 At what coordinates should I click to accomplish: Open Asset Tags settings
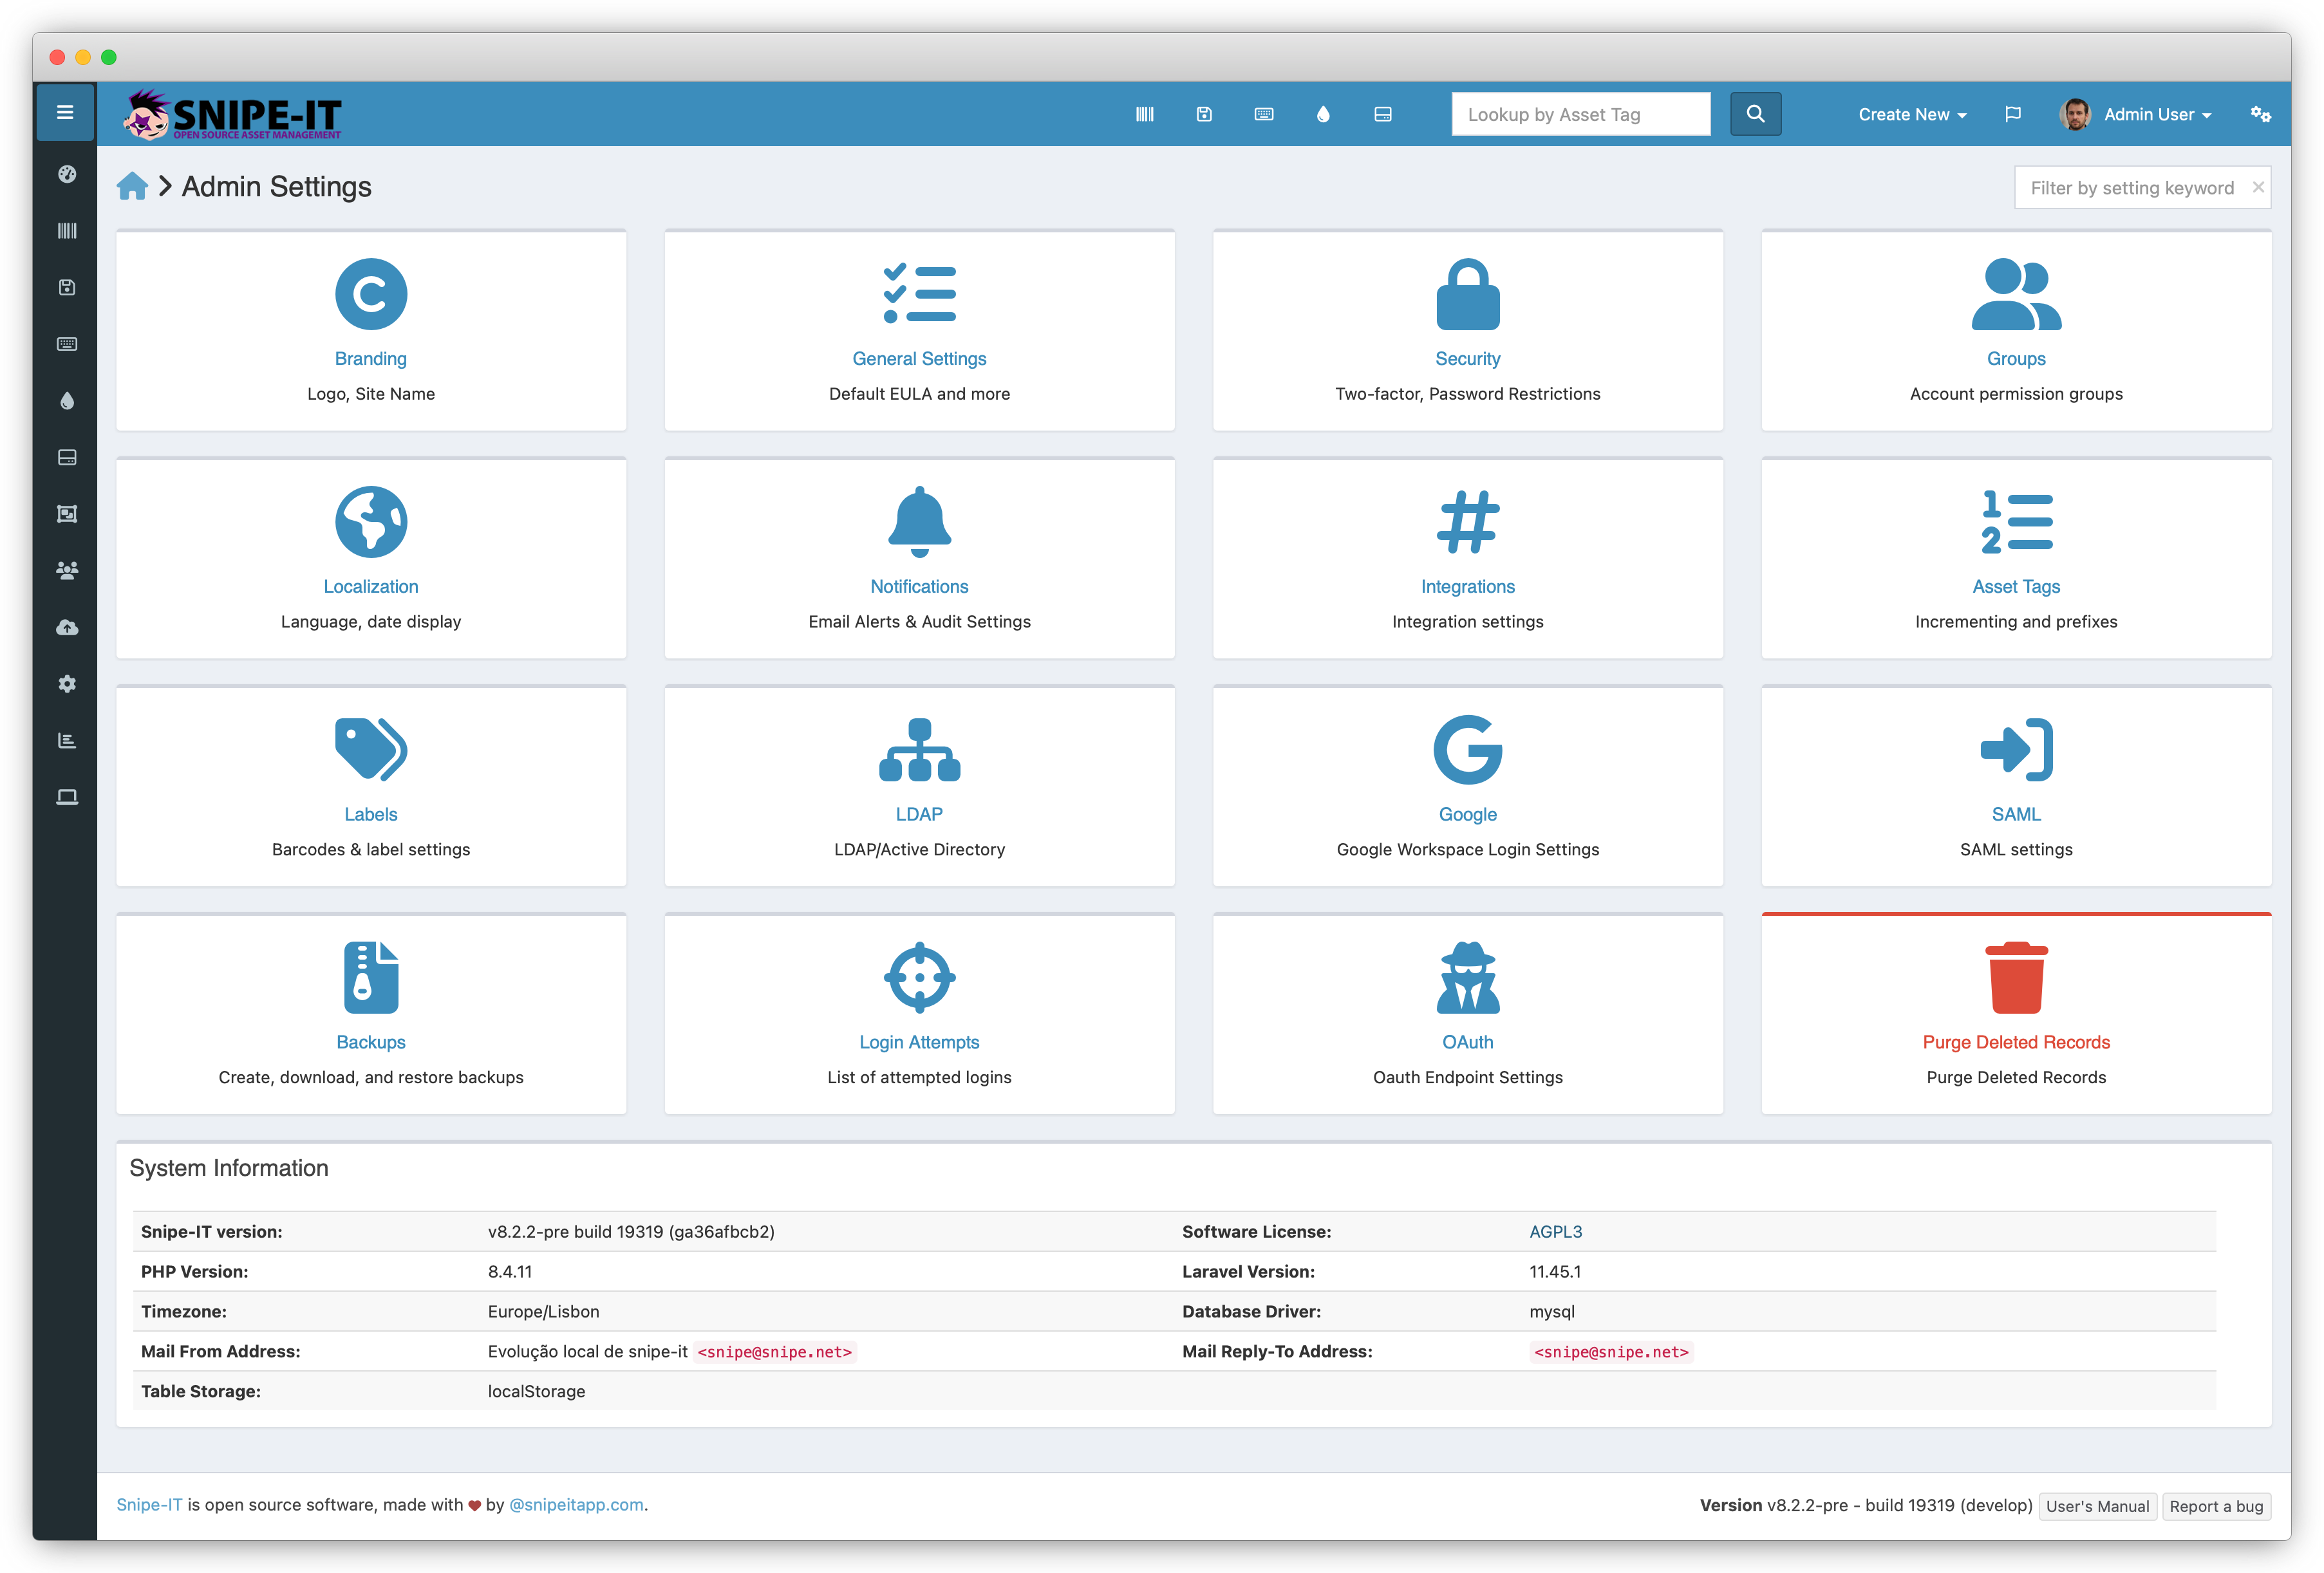(2016, 559)
